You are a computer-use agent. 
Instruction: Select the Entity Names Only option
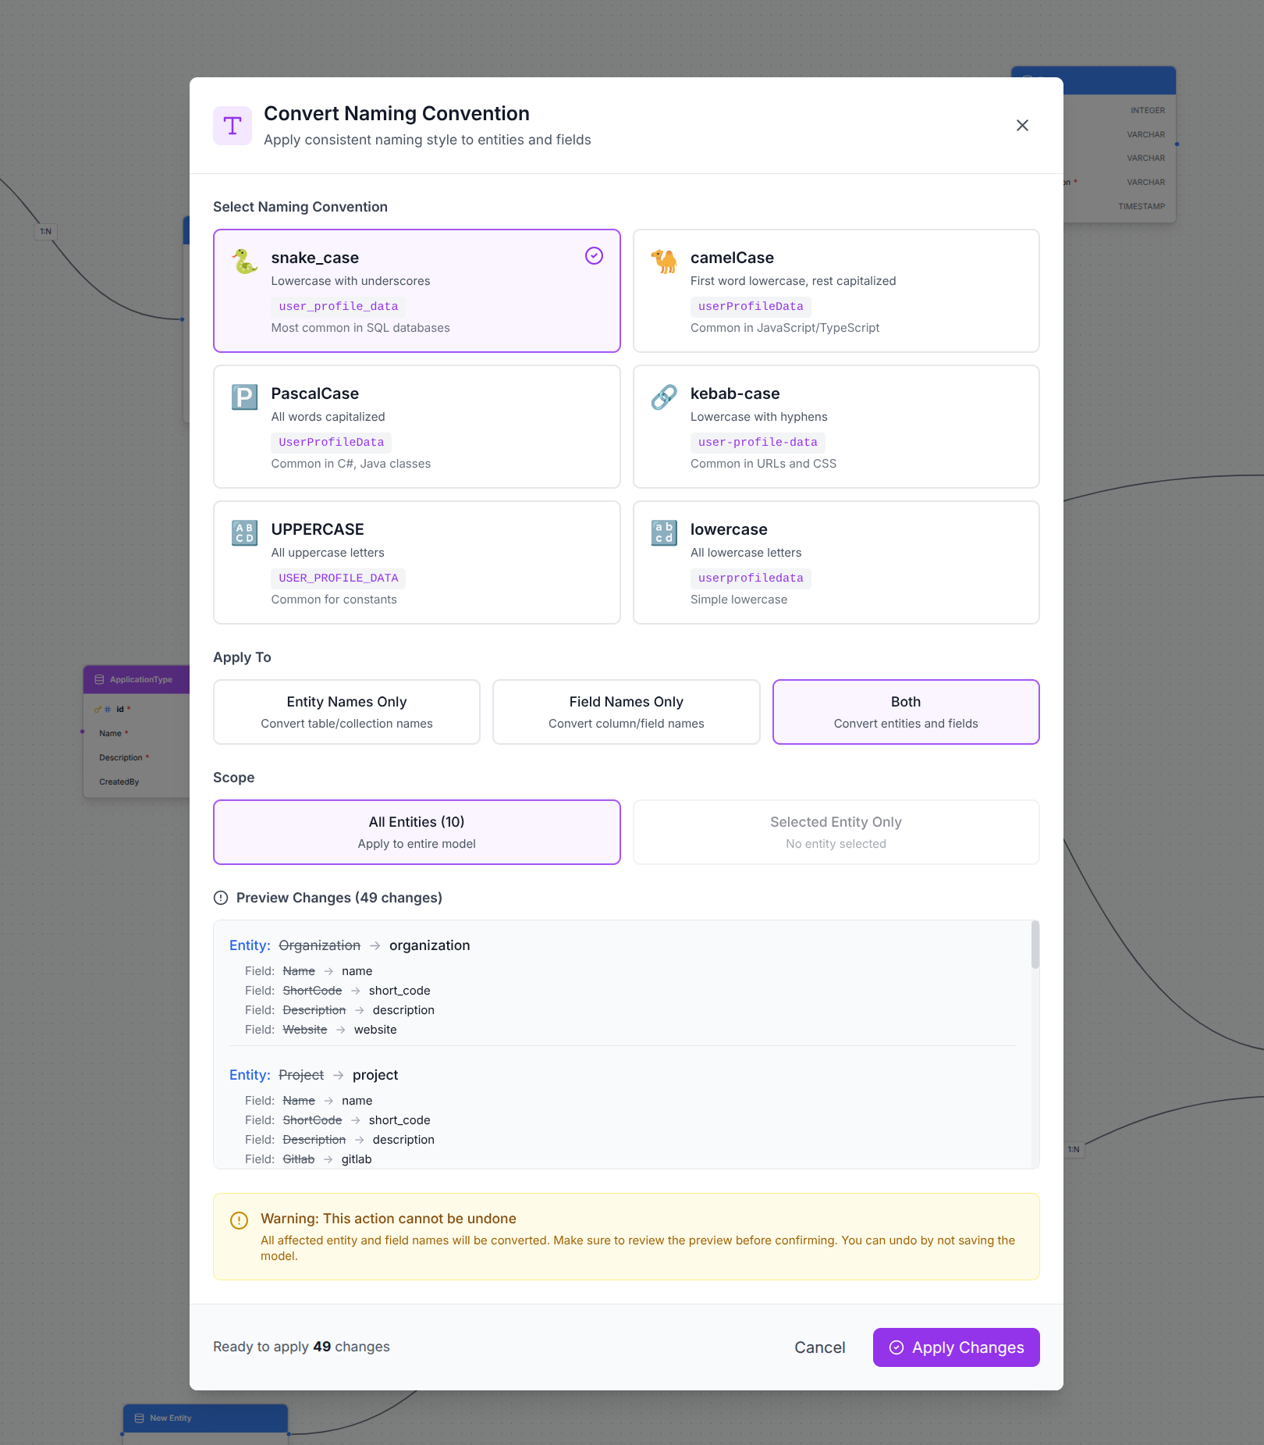click(x=346, y=712)
